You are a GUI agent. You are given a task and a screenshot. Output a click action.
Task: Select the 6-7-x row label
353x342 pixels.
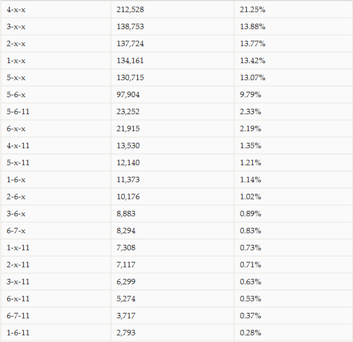click(x=16, y=231)
